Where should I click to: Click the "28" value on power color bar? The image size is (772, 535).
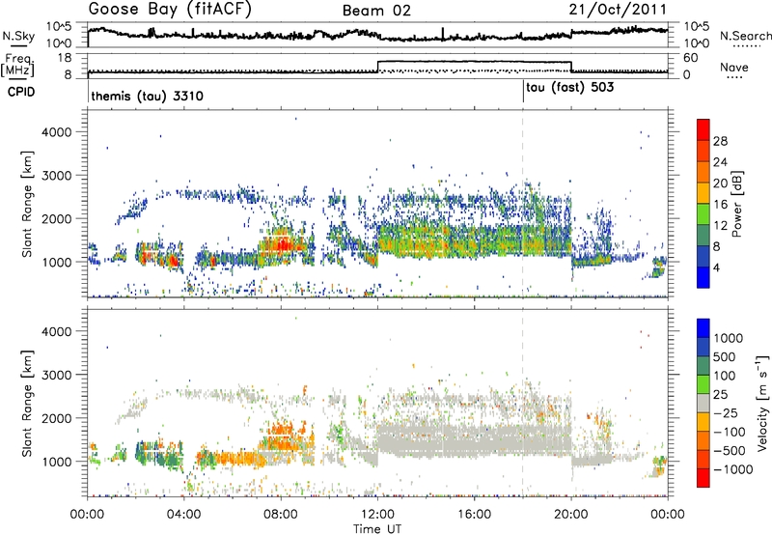click(720, 141)
